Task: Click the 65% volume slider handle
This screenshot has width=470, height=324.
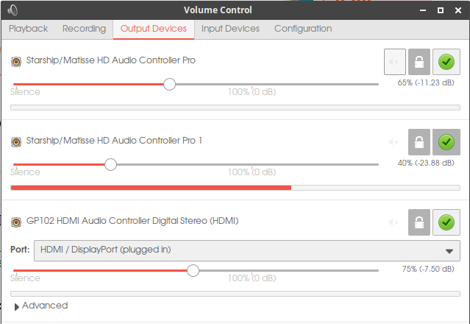Action: [169, 84]
